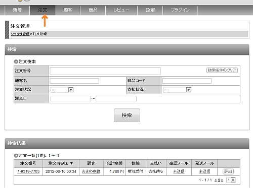Click the 検索 button
This screenshot has width=253, height=188.
pos(127,115)
